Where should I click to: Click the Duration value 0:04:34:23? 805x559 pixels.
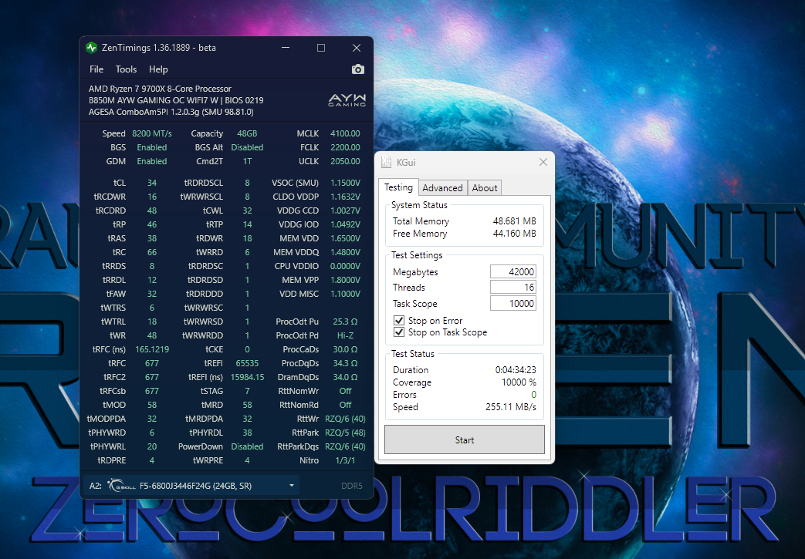click(516, 370)
